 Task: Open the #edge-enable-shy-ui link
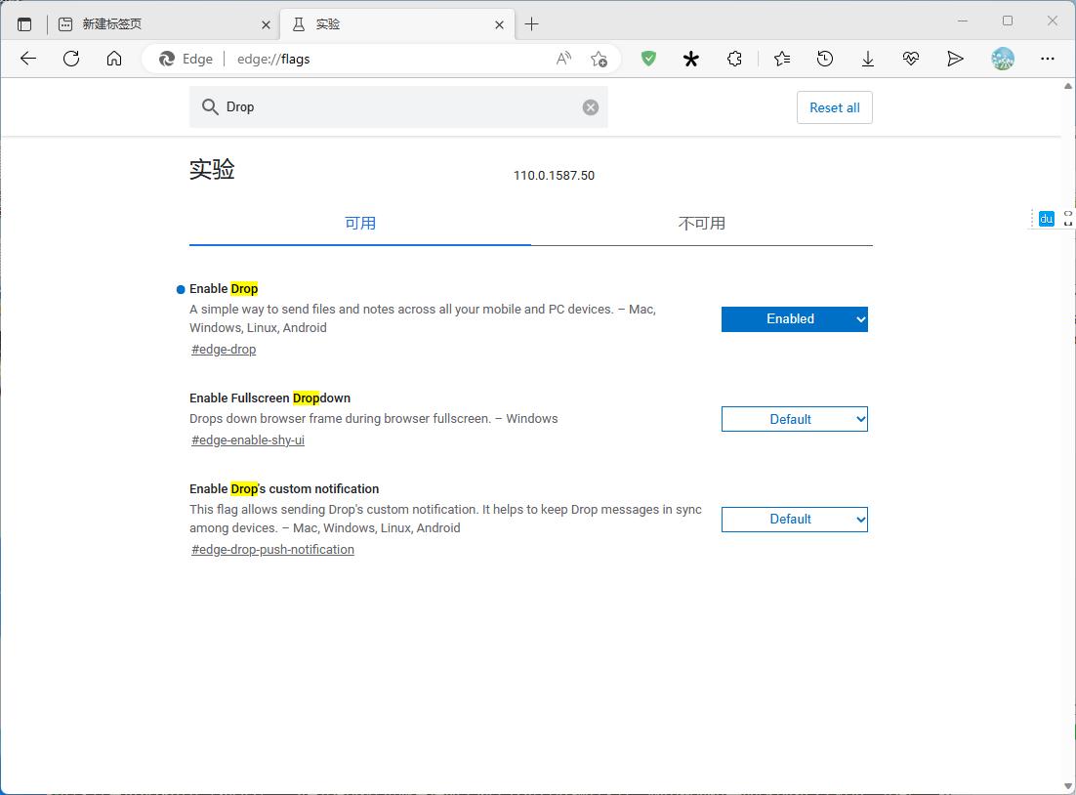click(247, 439)
